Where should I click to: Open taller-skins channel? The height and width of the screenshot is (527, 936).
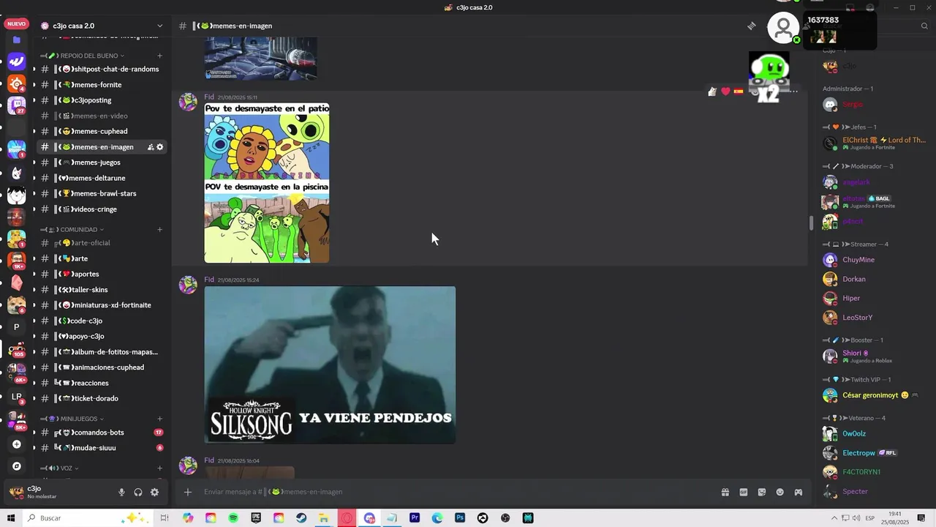tap(102, 290)
